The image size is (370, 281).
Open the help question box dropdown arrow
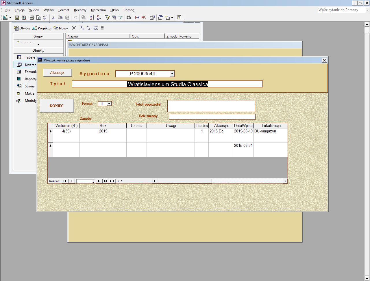tap(367, 10)
